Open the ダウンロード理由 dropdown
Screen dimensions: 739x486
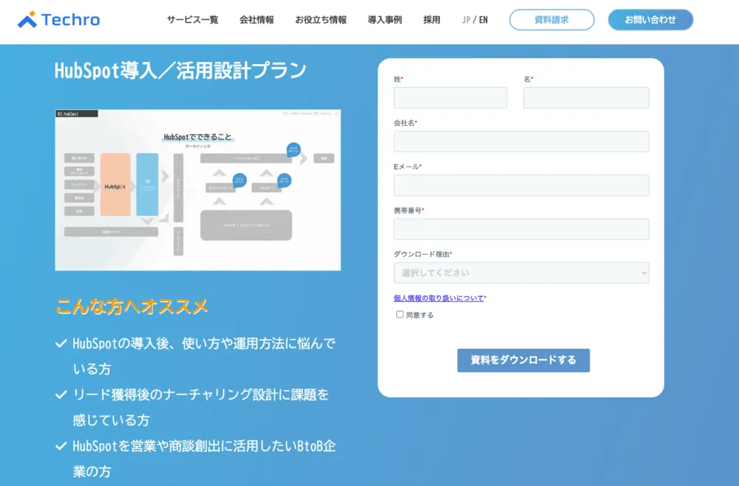[x=521, y=273]
